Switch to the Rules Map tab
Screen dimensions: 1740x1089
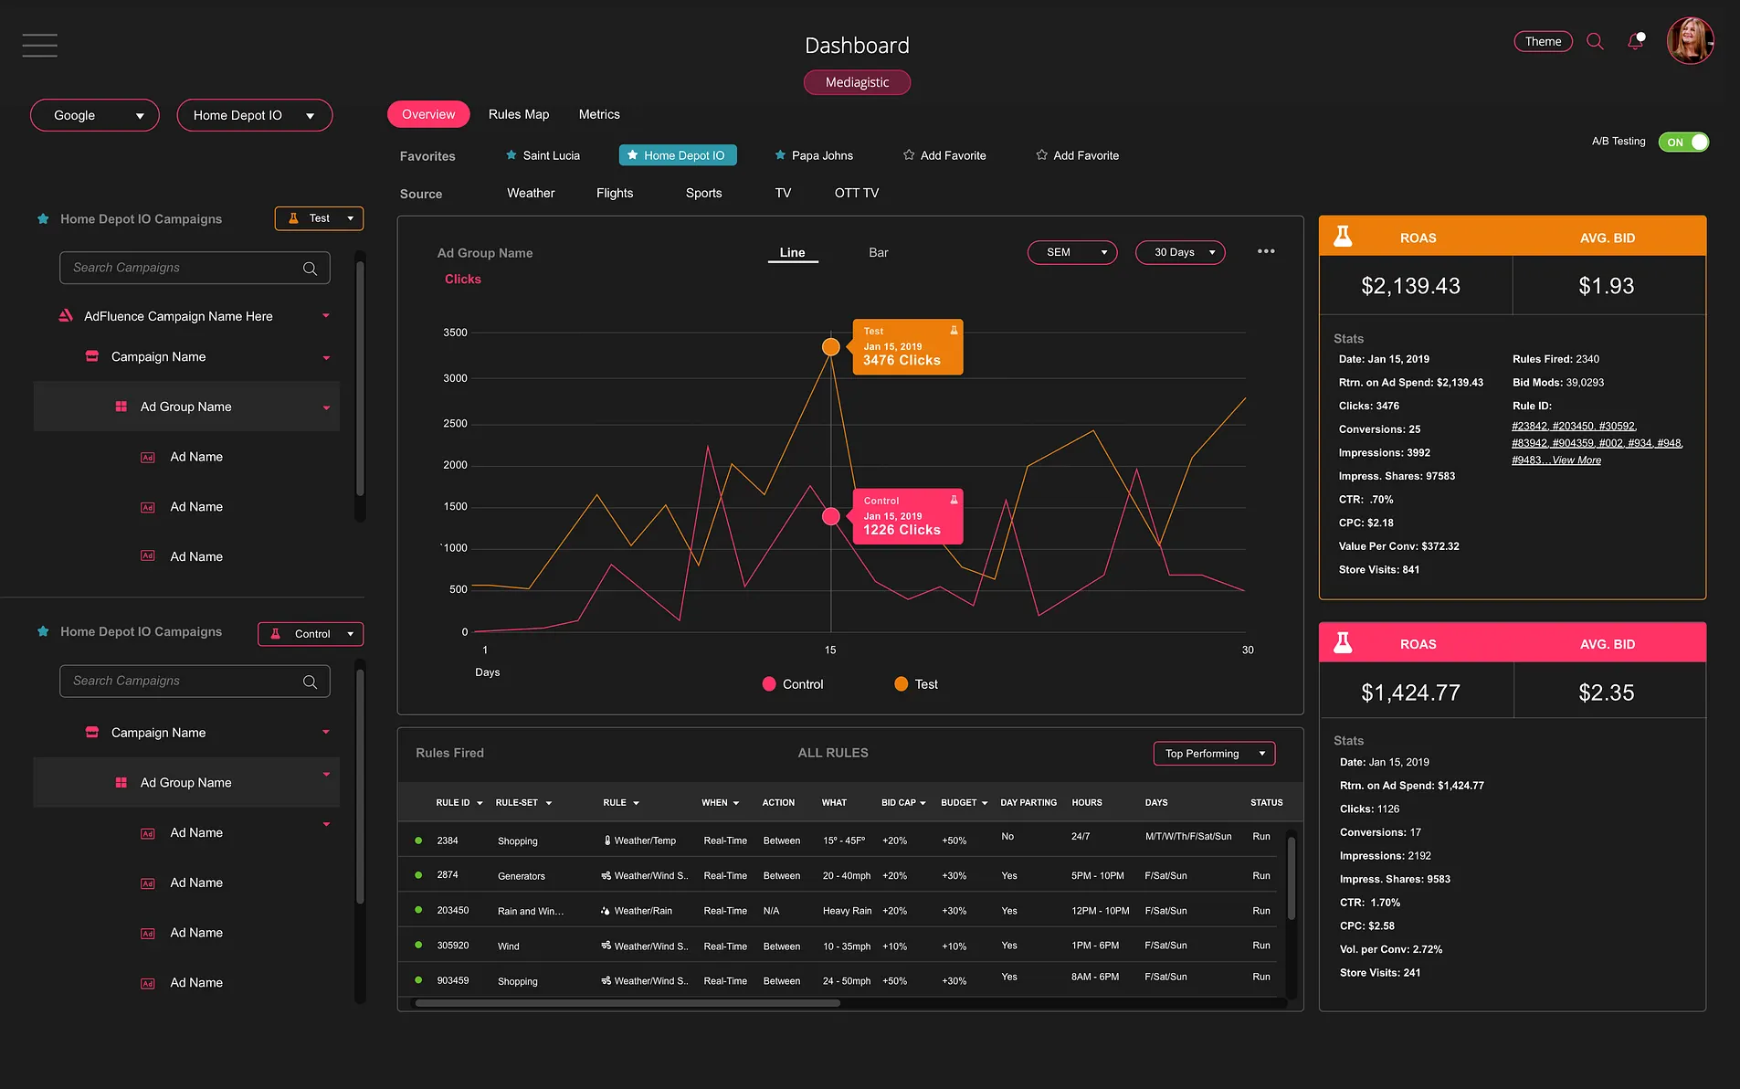tap(519, 115)
